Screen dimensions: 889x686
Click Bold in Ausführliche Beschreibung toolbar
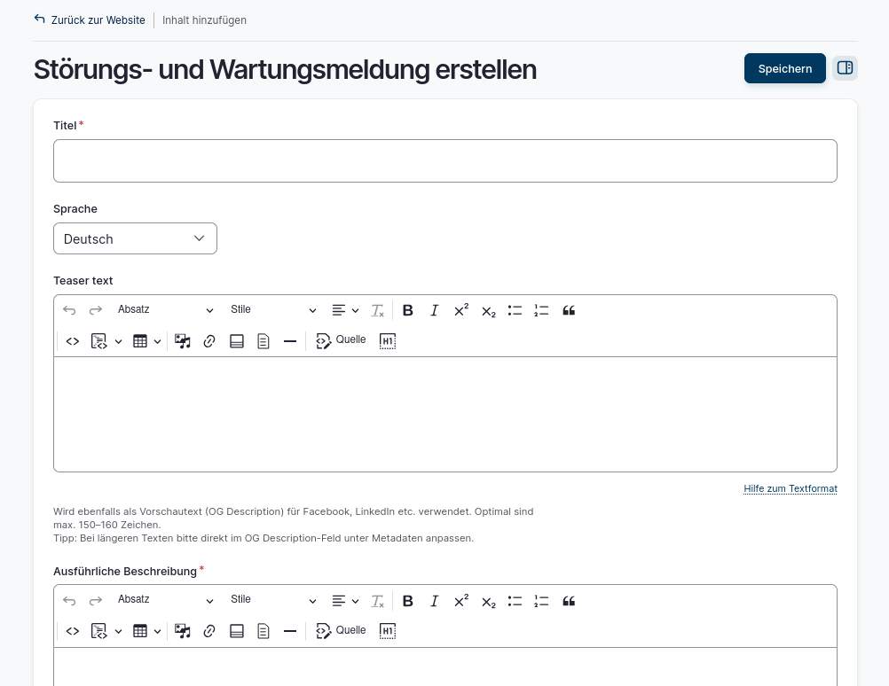[407, 601]
